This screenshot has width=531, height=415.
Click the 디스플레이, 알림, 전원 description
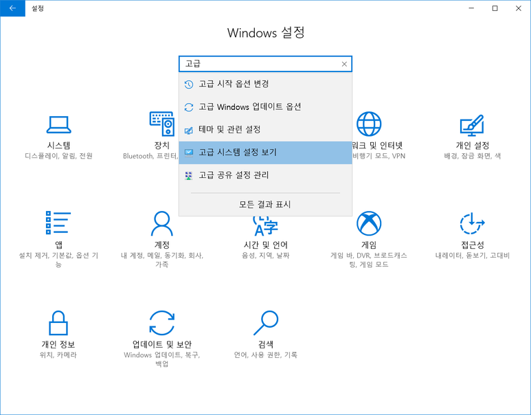pos(58,156)
